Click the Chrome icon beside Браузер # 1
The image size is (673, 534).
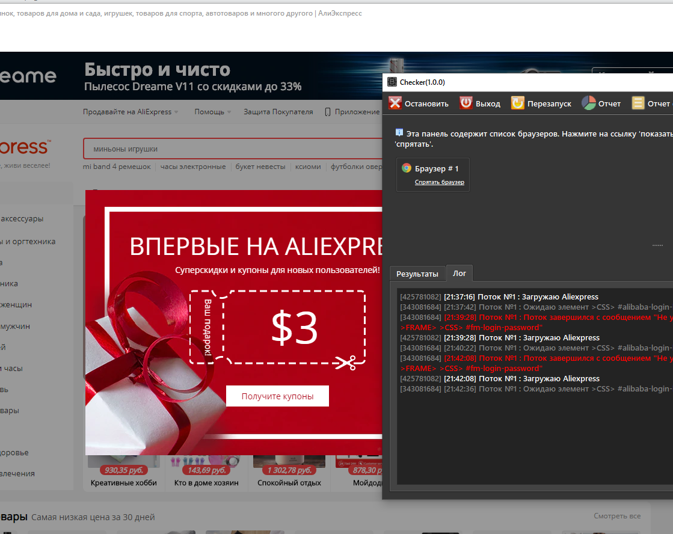(x=407, y=168)
